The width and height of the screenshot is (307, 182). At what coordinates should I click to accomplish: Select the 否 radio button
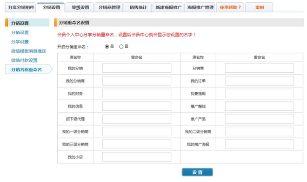[121, 47]
